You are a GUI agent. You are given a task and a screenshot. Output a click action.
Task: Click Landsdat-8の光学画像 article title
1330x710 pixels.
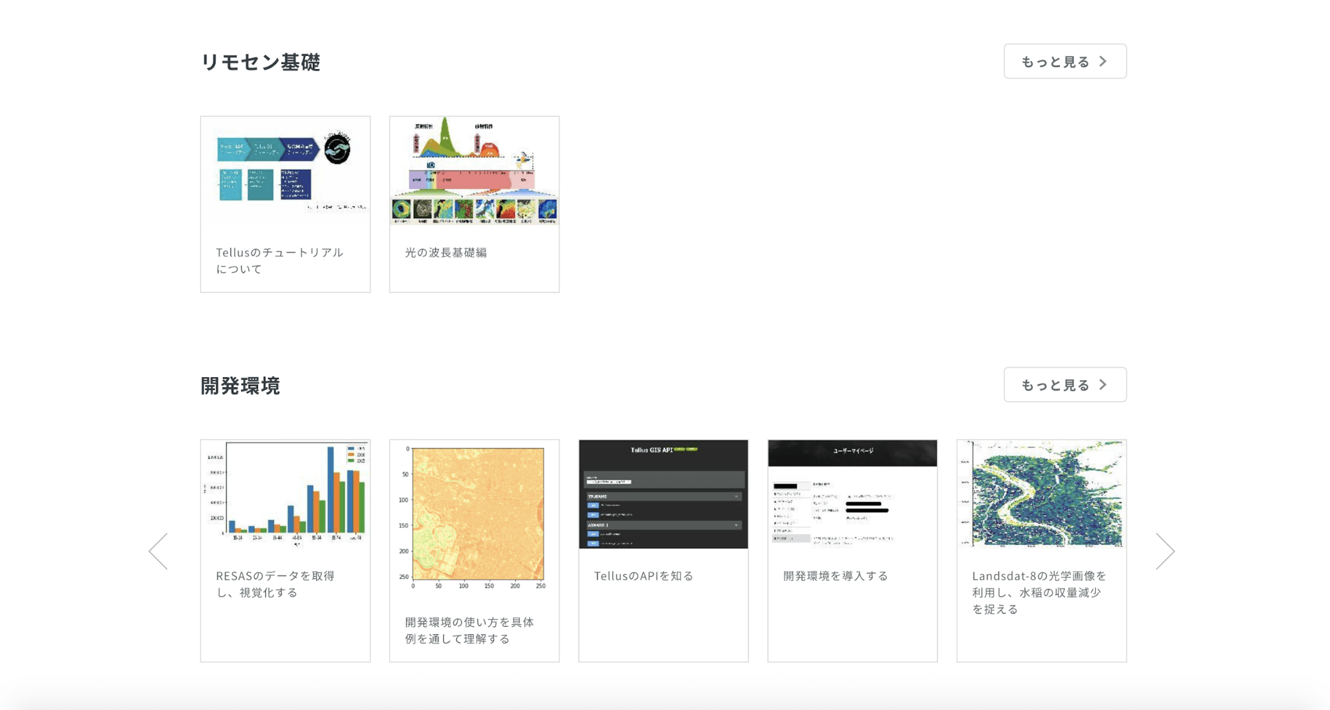(1039, 592)
